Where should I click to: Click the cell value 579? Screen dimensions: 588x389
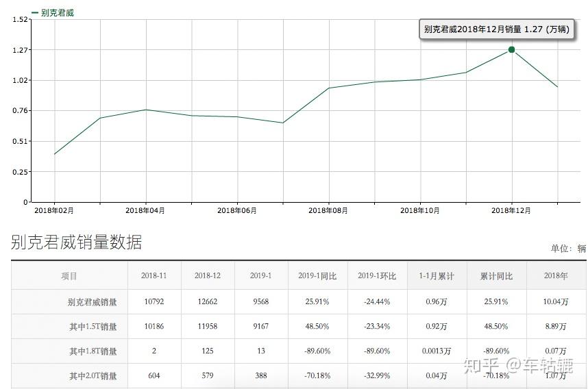point(208,375)
